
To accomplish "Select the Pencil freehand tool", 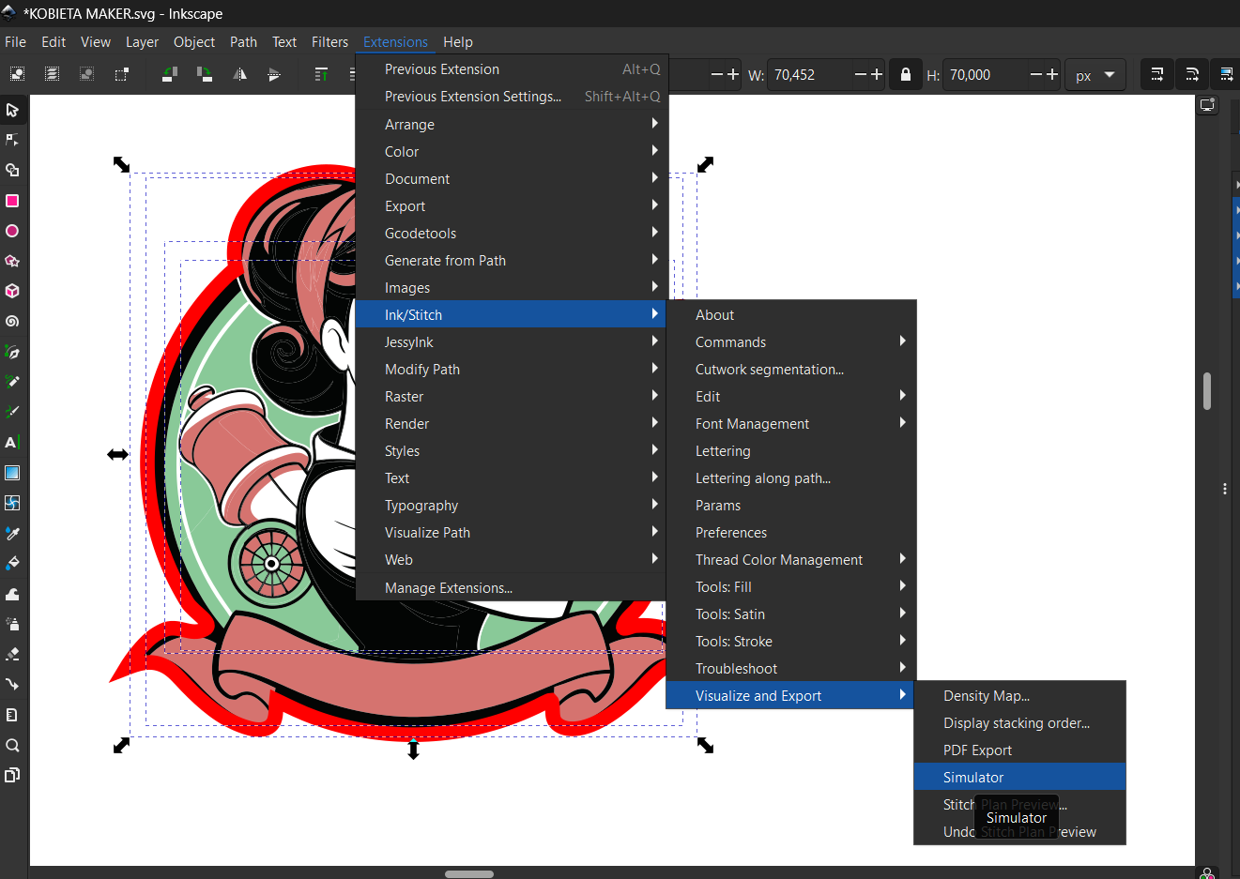I will (12, 382).
